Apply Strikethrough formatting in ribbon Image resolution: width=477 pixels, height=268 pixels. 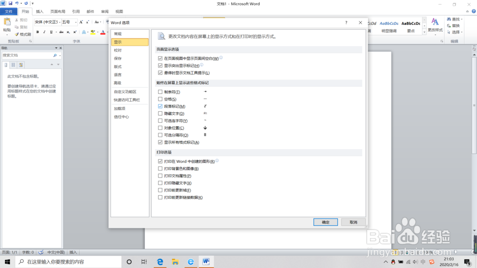61,32
